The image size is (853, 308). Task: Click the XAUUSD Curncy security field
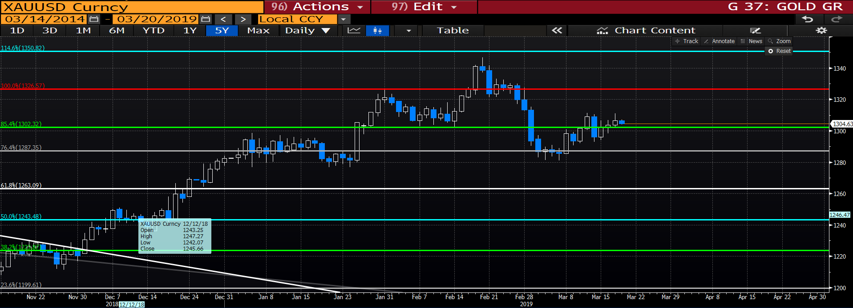point(132,7)
